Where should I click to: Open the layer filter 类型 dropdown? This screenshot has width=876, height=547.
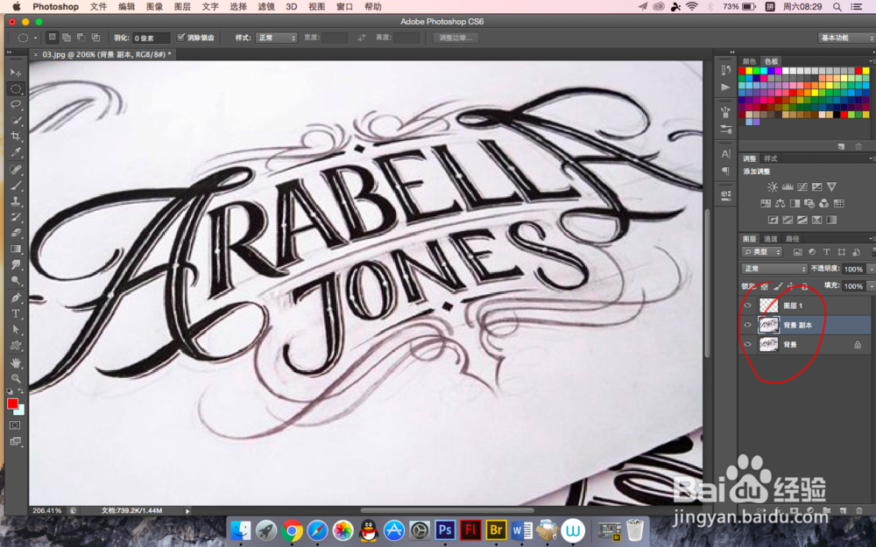[762, 252]
